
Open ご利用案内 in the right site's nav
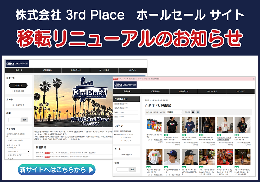pyautogui.click(x=155, y=91)
